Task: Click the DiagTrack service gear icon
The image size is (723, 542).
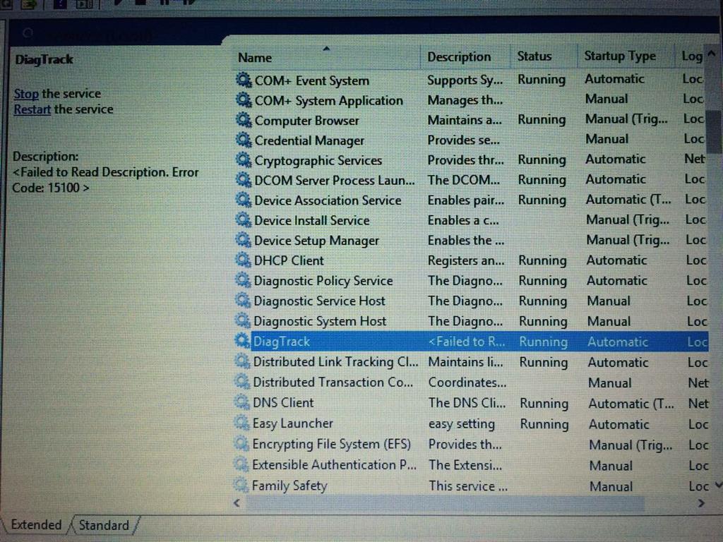Action: click(242, 341)
